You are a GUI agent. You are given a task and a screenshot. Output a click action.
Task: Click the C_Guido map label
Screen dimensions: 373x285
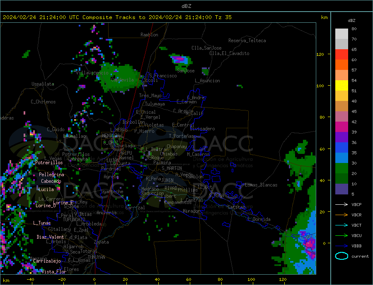(x=56, y=129)
